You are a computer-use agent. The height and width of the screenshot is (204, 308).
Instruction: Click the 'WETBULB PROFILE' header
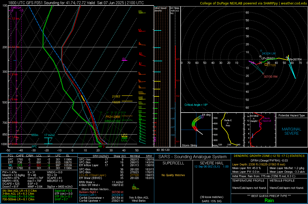click(x=282, y=181)
